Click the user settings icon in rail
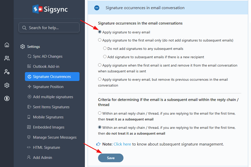The height and width of the screenshot is (167, 251). [7, 72]
